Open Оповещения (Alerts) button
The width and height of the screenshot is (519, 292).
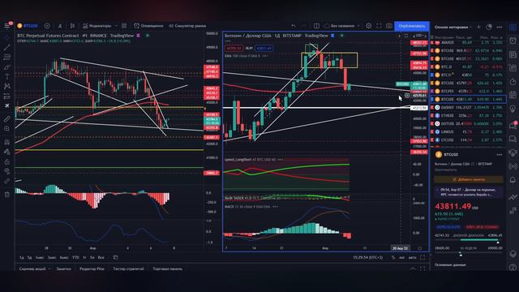click(x=148, y=26)
